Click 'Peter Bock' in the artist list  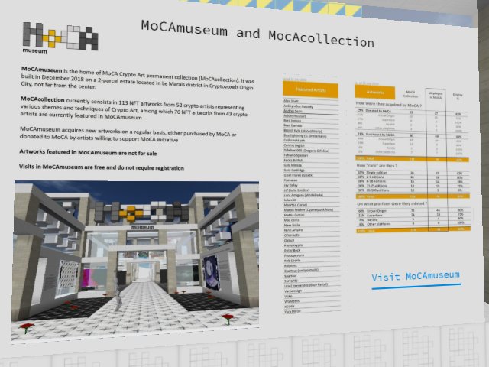(292, 250)
